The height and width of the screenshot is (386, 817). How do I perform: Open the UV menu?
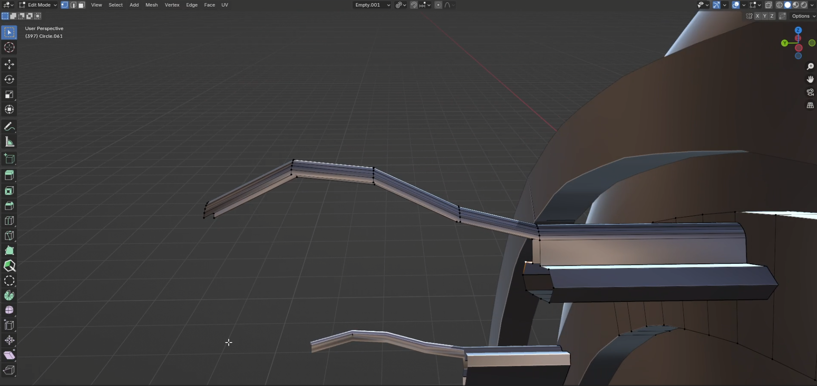[225, 5]
